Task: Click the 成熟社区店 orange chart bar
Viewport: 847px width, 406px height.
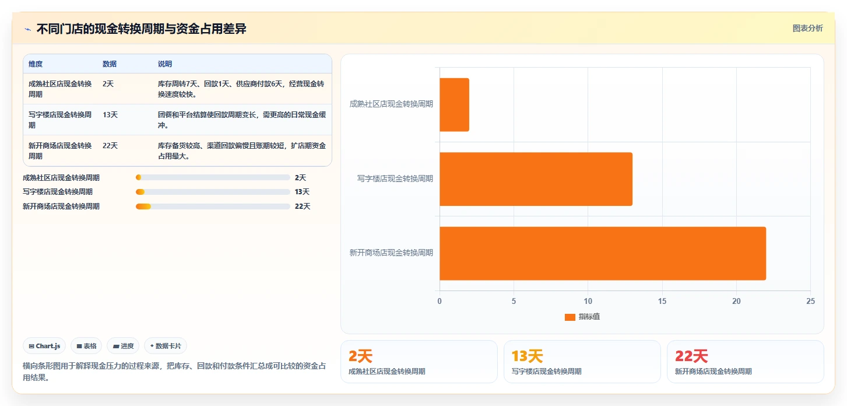Action: click(454, 105)
